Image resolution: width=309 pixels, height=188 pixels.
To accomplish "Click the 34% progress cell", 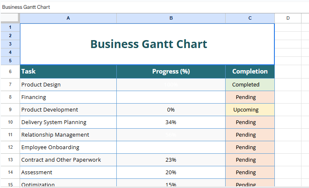I will click(171, 122).
